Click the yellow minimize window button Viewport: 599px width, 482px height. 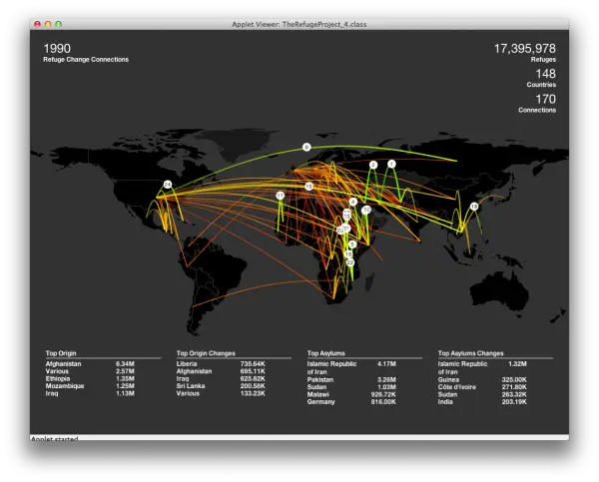click(48, 24)
